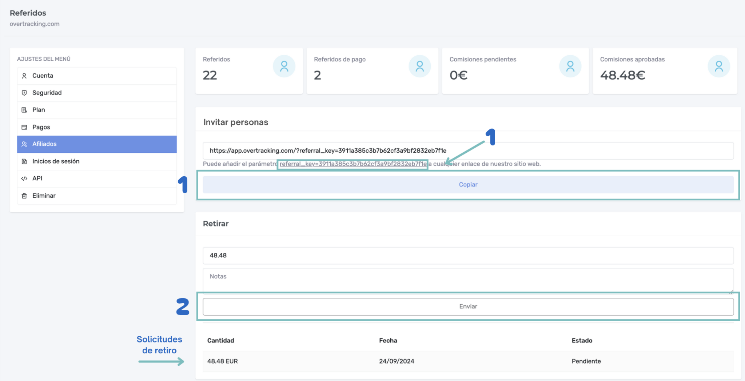This screenshot has width=745, height=381.
Task: Click the Pendiente status cell
Action: pyautogui.click(x=586, y=361)
